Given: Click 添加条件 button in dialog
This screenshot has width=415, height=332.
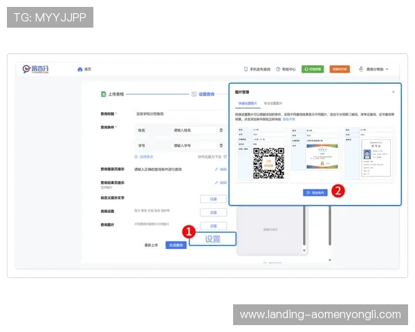Looking at the screenshot, I should pos(315,193).
